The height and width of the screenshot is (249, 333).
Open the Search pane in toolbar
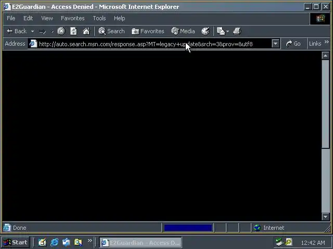coord(111,31)
